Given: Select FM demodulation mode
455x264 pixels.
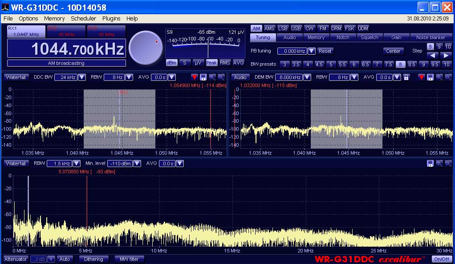Looking at the screenshot, I should click(x=323, y=28).
